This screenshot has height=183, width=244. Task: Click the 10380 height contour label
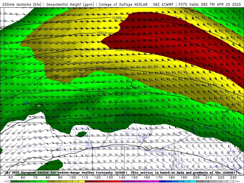point(119,50)
